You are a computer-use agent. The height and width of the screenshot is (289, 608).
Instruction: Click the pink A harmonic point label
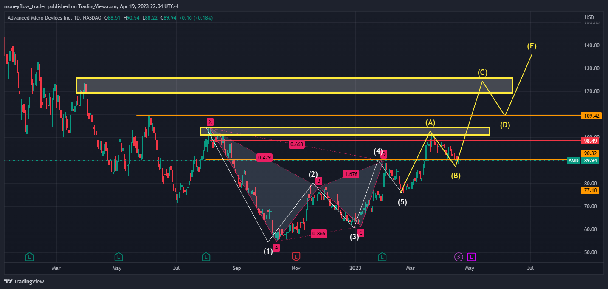[276, 248]
